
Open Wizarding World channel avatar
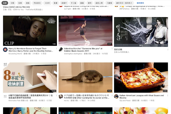pos(5,50)
